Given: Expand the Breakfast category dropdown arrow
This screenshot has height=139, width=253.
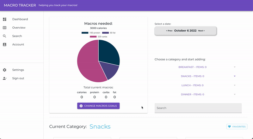Looking at the screenshot, I should [x=235, y=67].
